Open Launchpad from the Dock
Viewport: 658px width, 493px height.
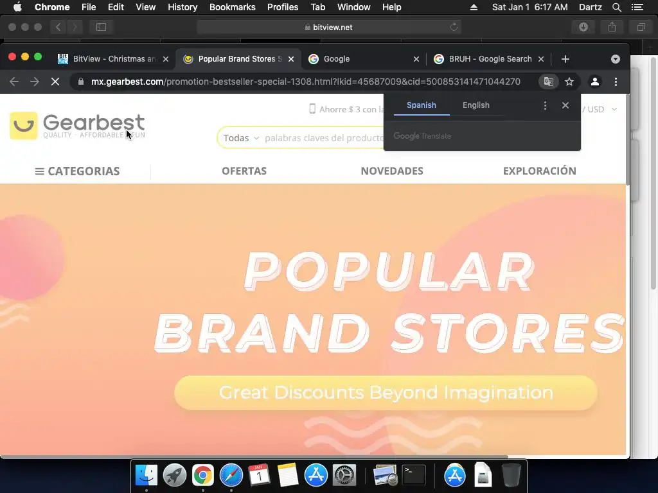[175, 476]
